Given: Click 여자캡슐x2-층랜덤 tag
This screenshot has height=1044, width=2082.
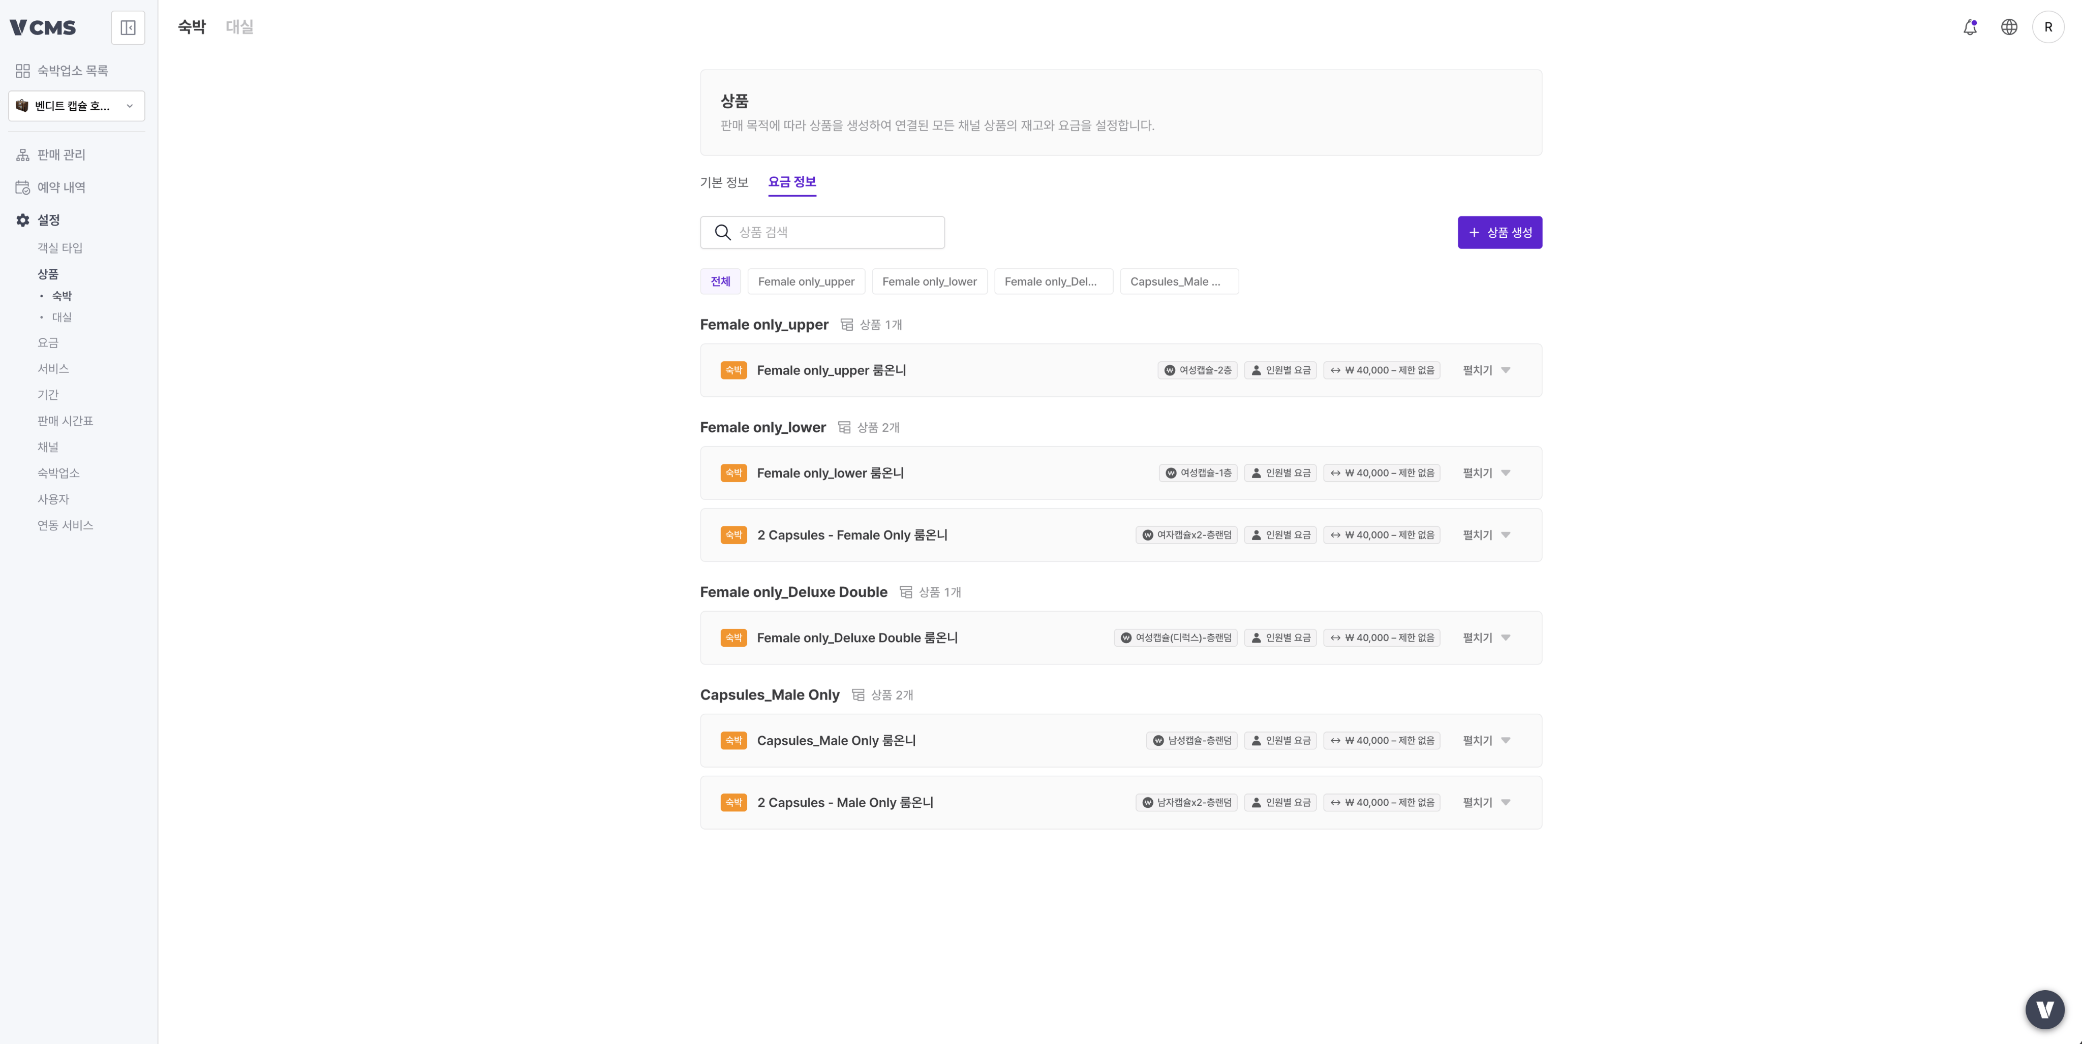Looking at the screenshot, I should (1186, 535).
